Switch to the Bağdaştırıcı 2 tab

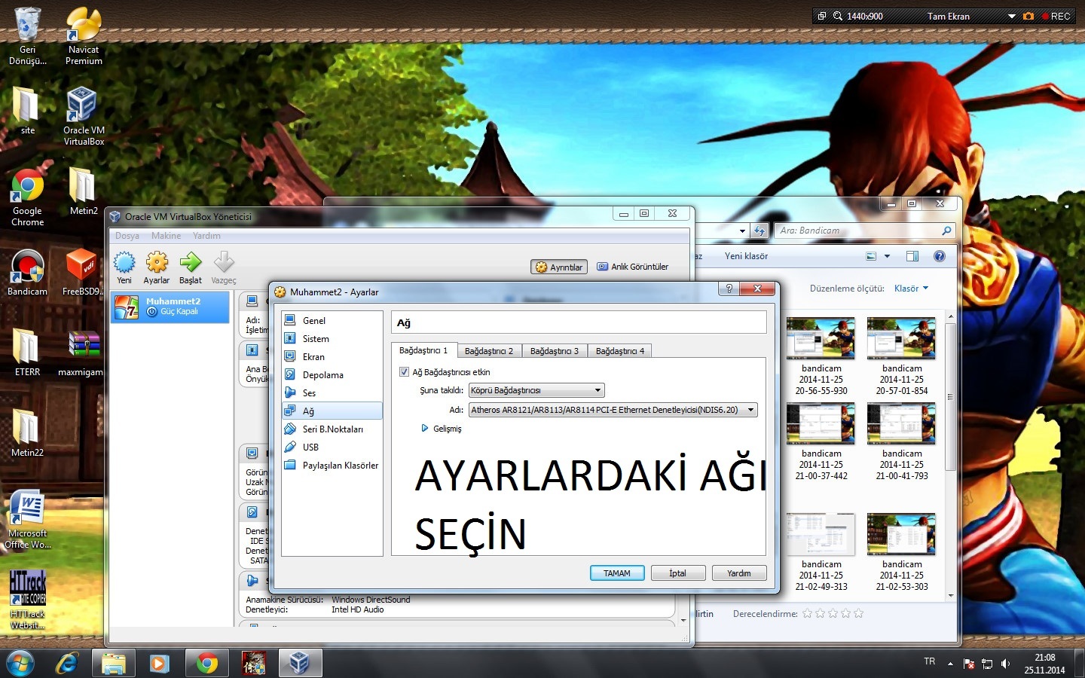(x=489, y=351)
